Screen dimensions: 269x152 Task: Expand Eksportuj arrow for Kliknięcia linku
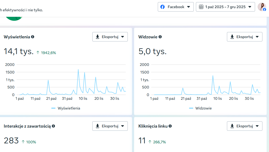click(257, 126)
